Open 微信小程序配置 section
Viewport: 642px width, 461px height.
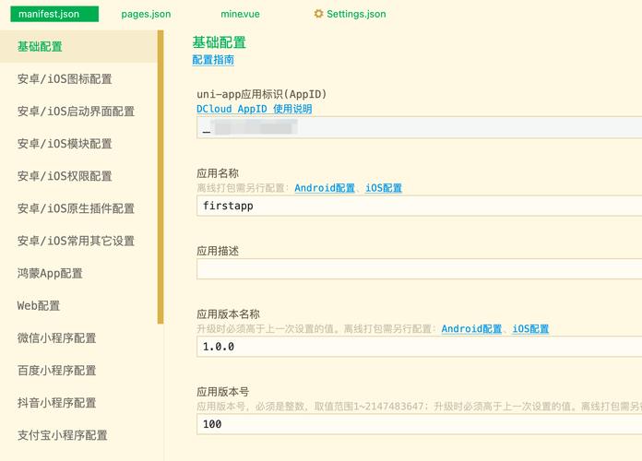coord(56,337)
